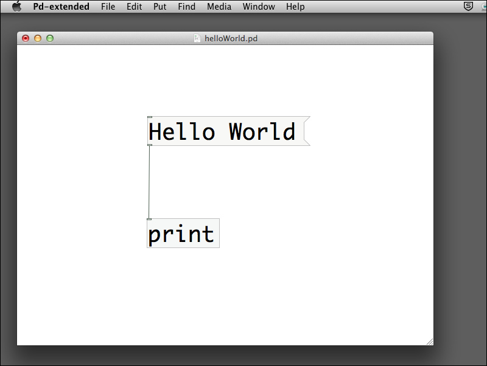Minimize the helloWorld.pd window
Image resolution: width=487 pixels, height=366 pixels.
coord(38,38)
